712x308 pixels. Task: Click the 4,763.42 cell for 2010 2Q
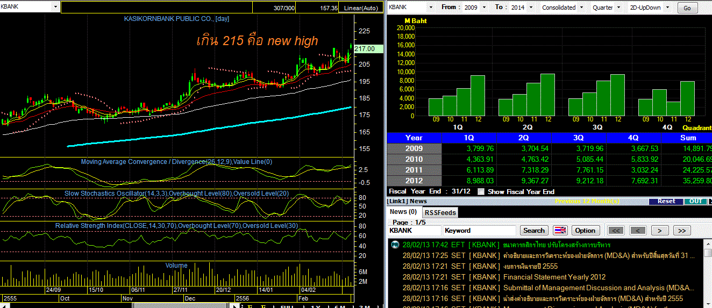click(524, 159)
